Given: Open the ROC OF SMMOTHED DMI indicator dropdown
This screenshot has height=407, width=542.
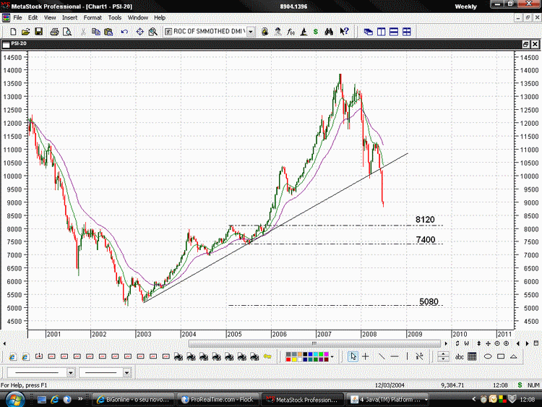Looking at the screenshot, I should [251, 32].
